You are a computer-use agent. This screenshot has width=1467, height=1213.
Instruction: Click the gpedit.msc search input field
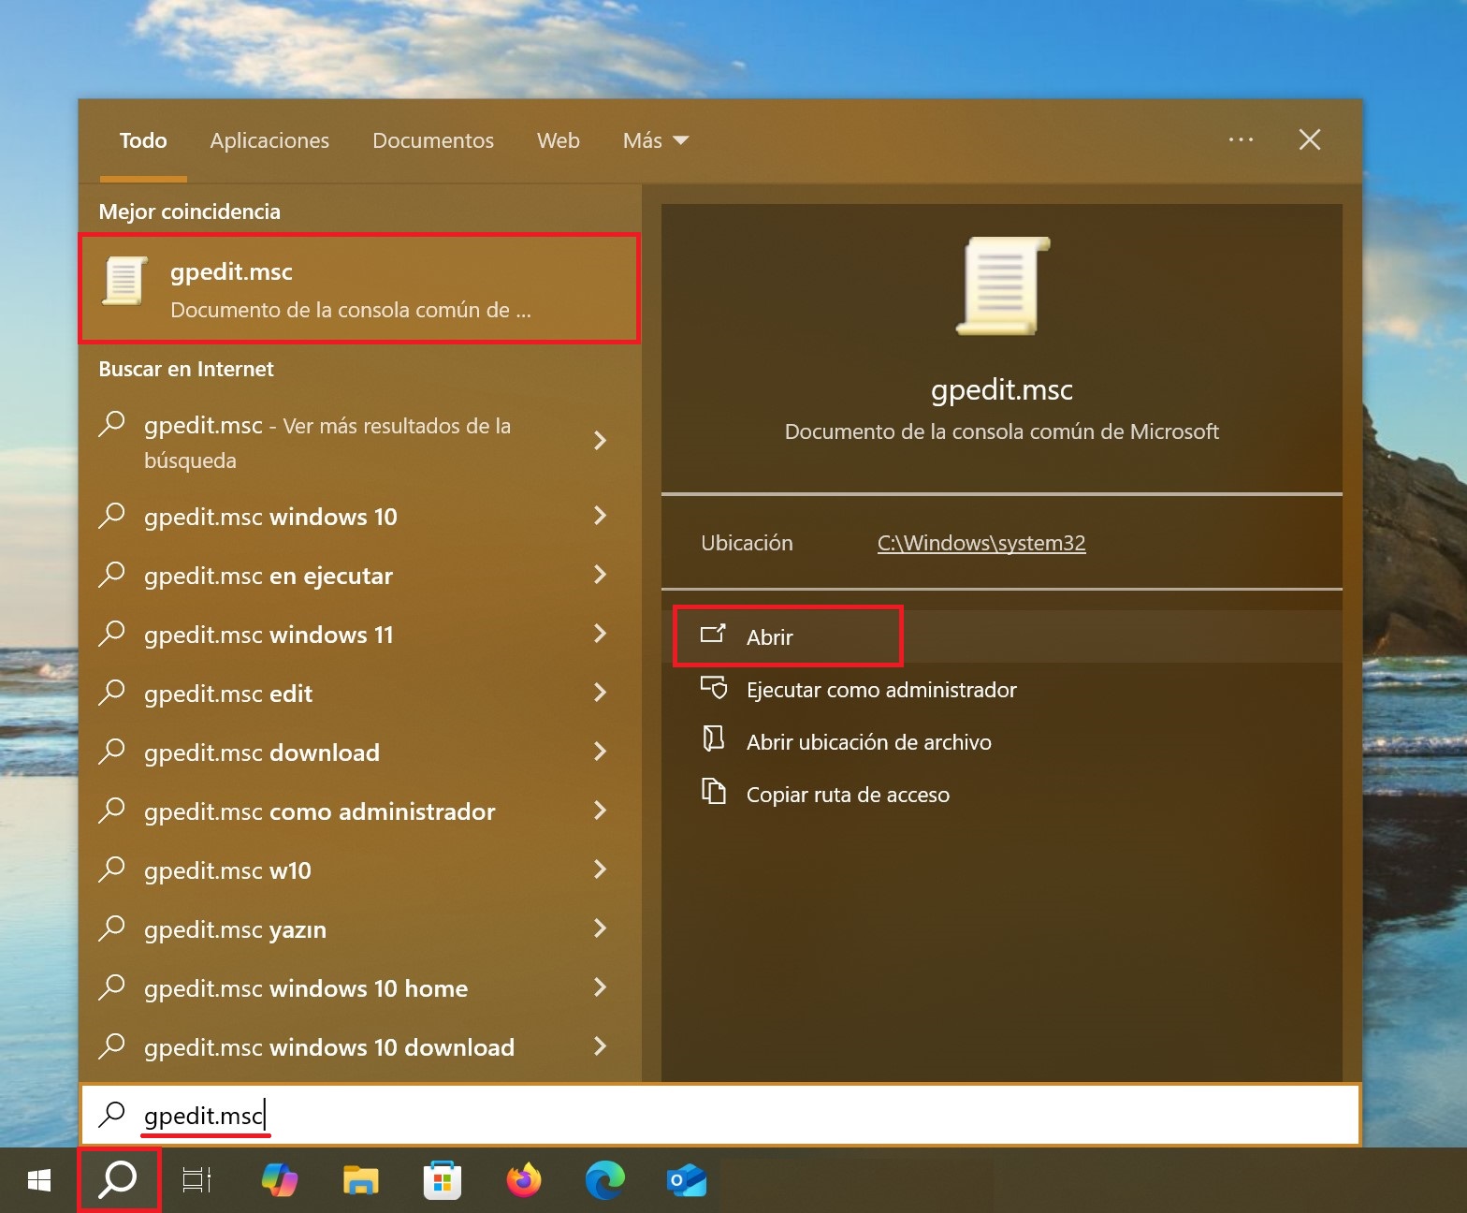pos(720,1115)
